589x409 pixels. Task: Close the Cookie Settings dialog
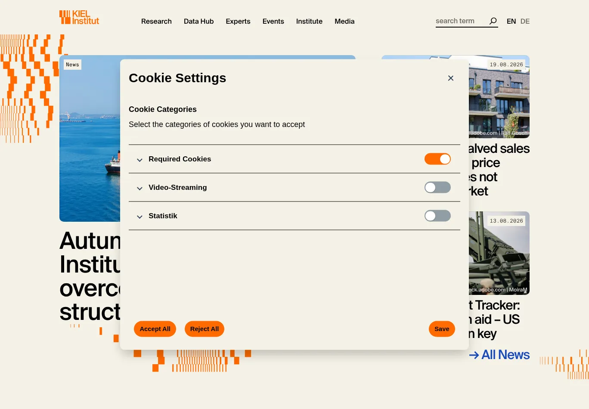(451, 78)
